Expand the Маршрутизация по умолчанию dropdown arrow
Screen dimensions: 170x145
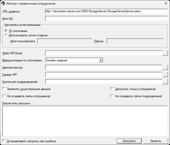(101, 60)
